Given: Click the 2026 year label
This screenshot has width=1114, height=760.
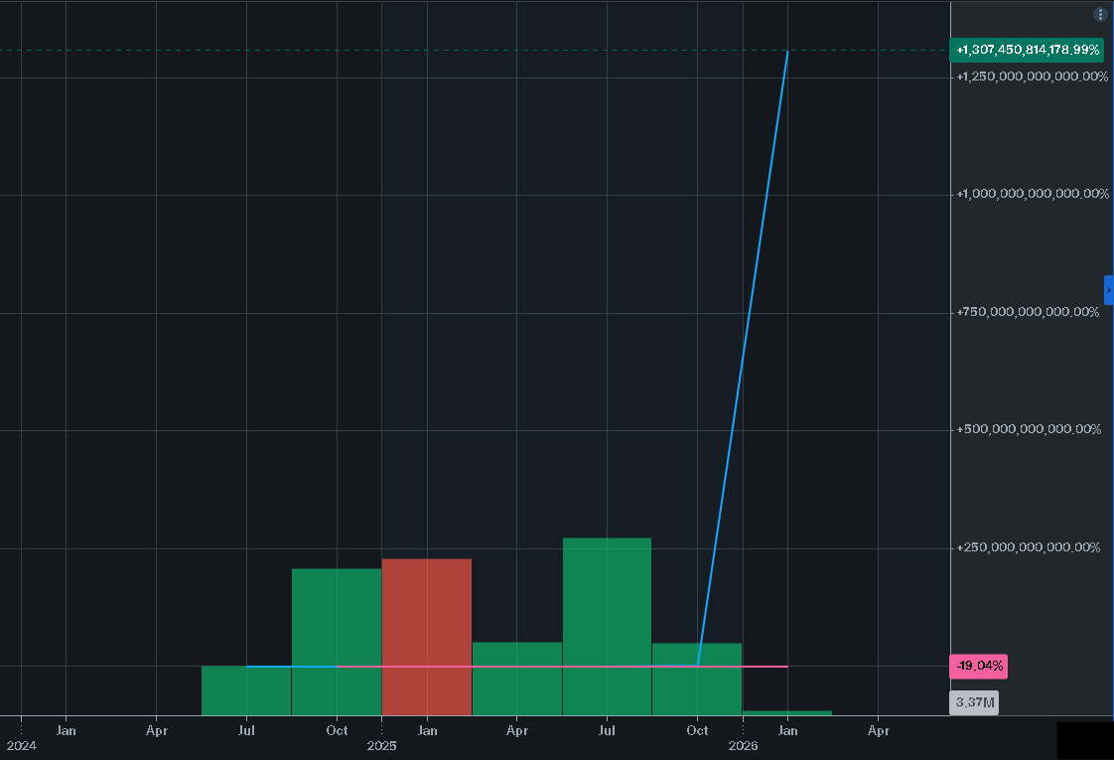Looking at the screenshot, I should (743, 746).
